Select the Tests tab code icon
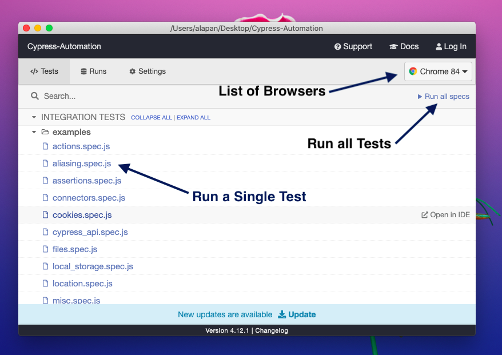502x355 pixels. (35, 71)
